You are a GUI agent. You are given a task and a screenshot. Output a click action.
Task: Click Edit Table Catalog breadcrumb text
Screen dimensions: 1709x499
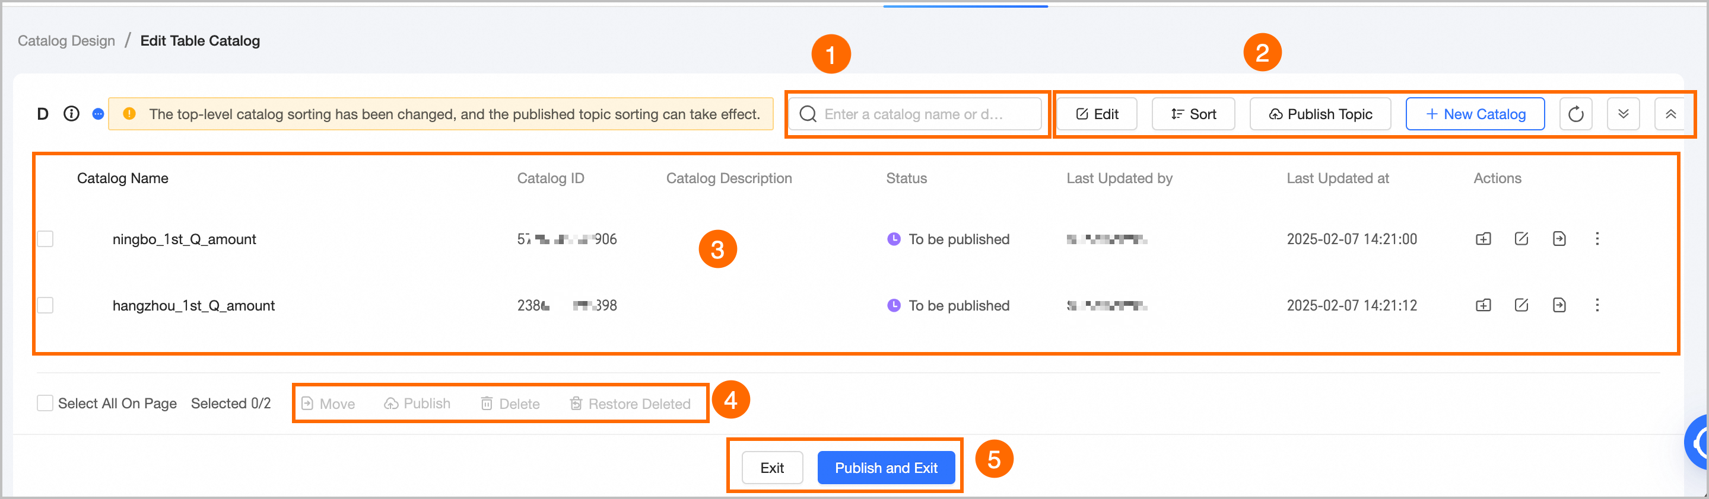pyautogui.click(x=201, y=40)
